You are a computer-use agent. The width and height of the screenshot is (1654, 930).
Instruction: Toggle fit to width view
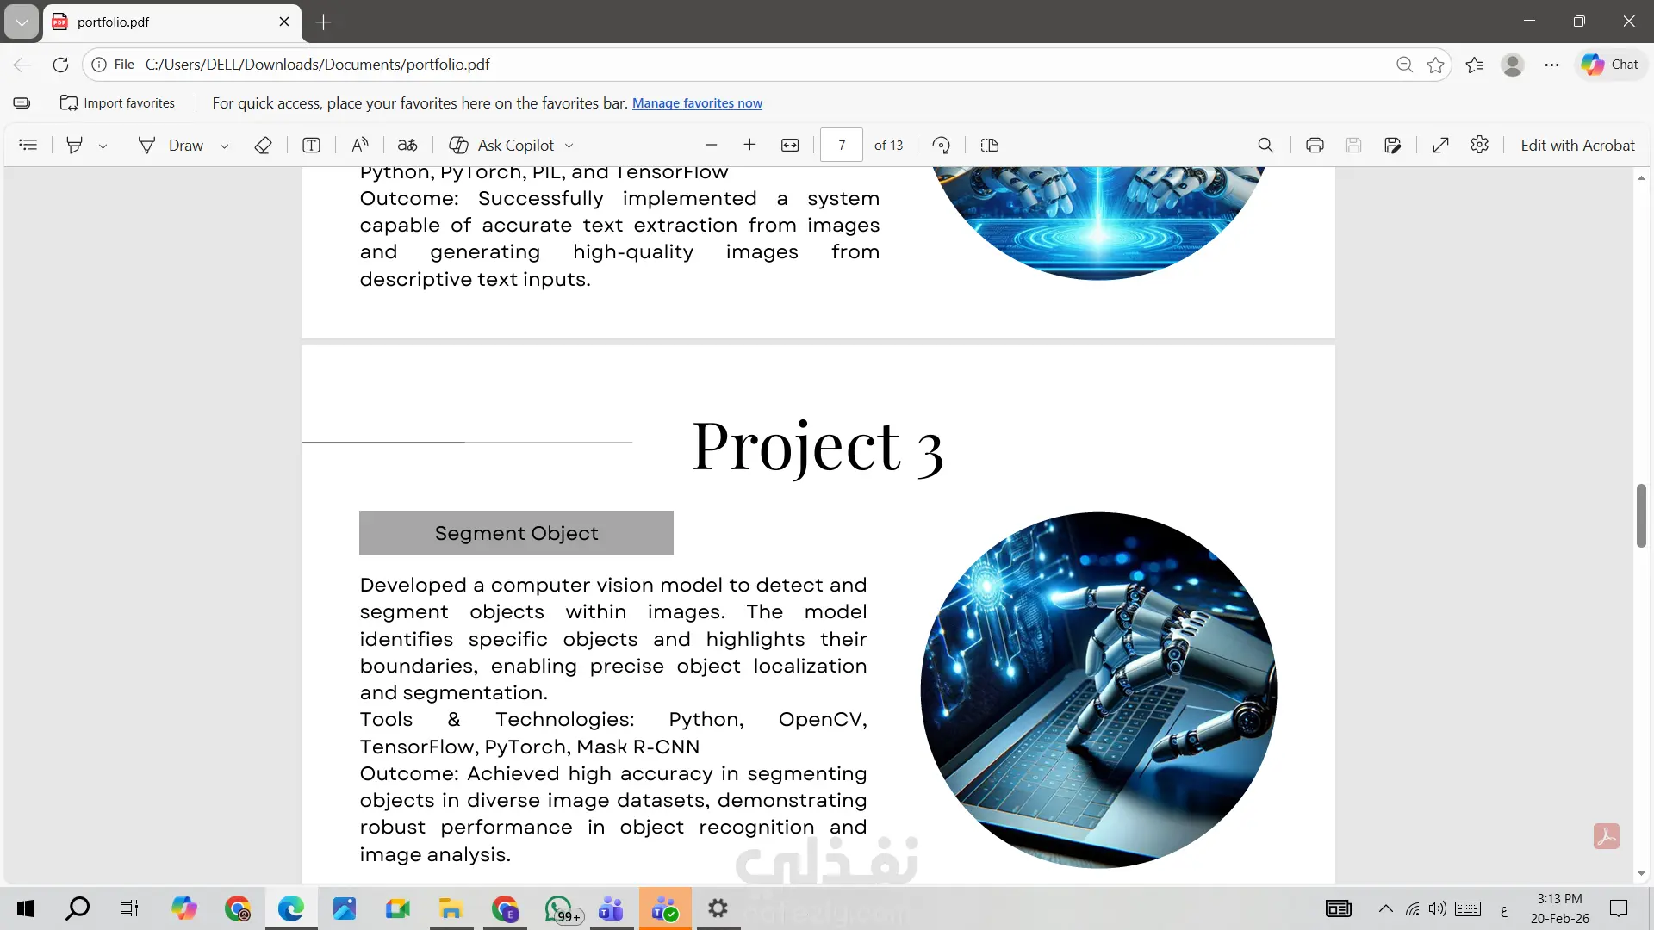pos(790,146)
